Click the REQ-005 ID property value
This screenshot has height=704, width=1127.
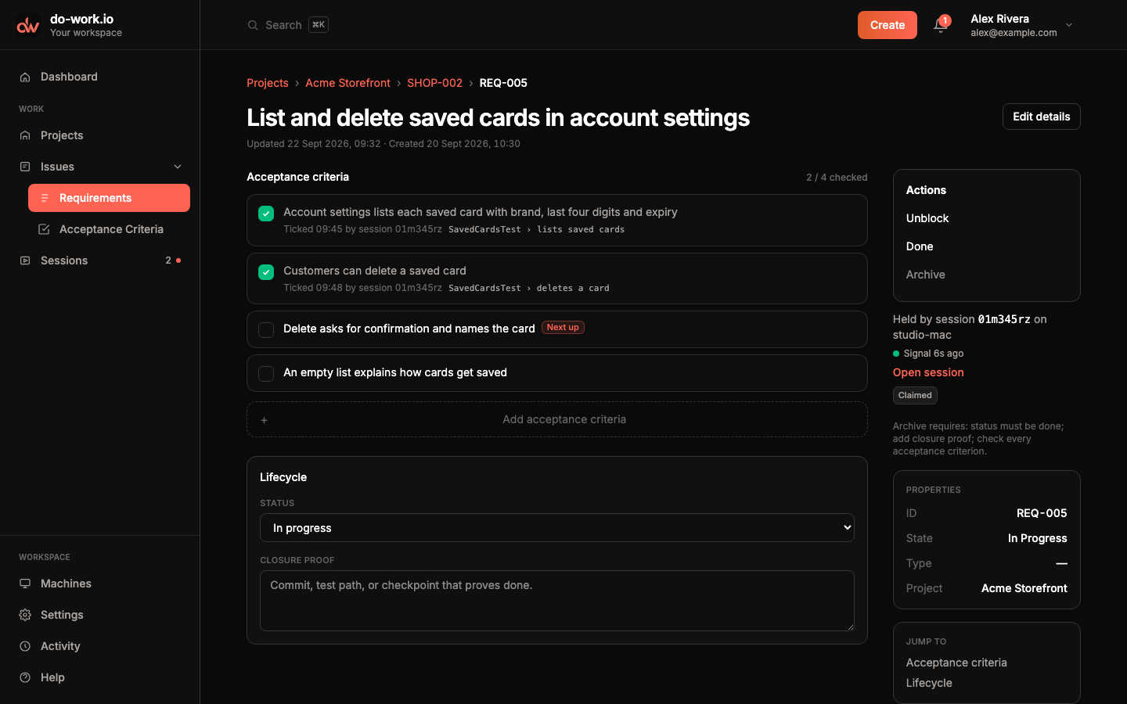[x=1042, y=513]
